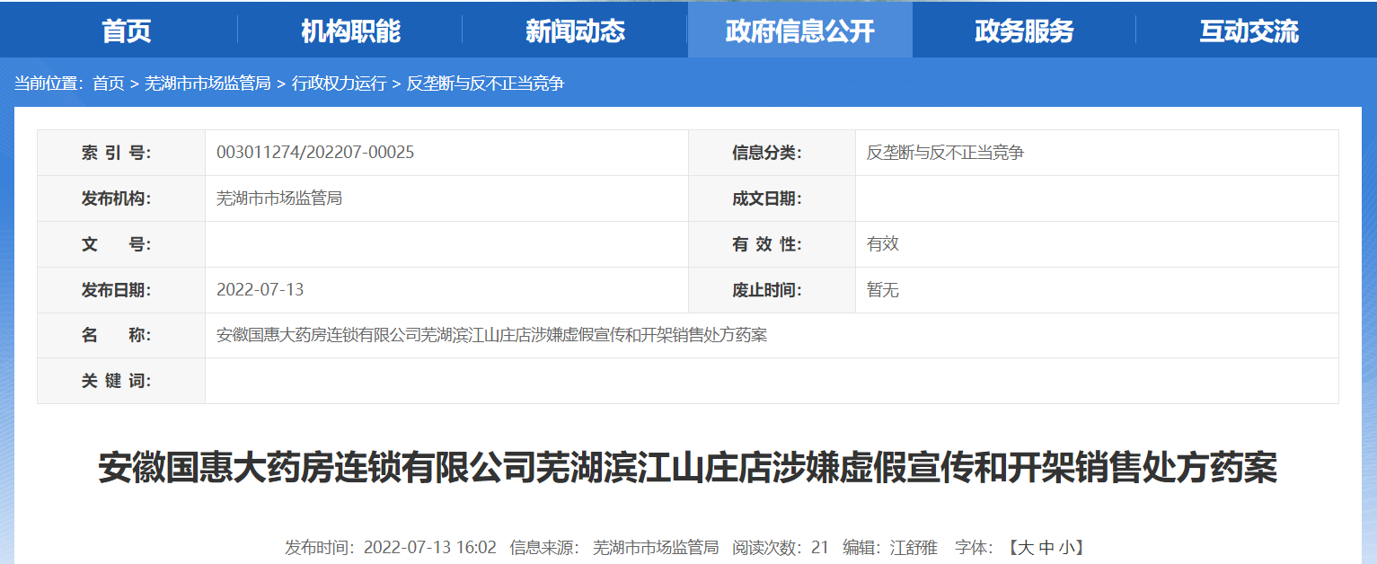1377x564 pixels.
Task: Click the 信息分类 value 反垄断与反不正当竞争
Action: (x=945, y=153)
